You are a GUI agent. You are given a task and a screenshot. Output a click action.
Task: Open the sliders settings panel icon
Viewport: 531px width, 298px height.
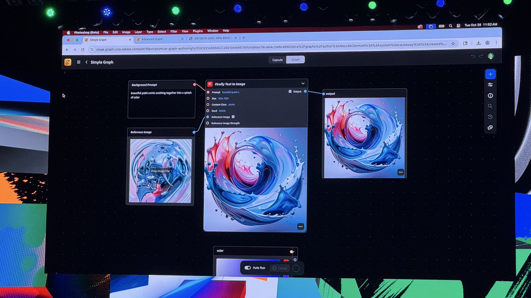[x=490, y=85]
